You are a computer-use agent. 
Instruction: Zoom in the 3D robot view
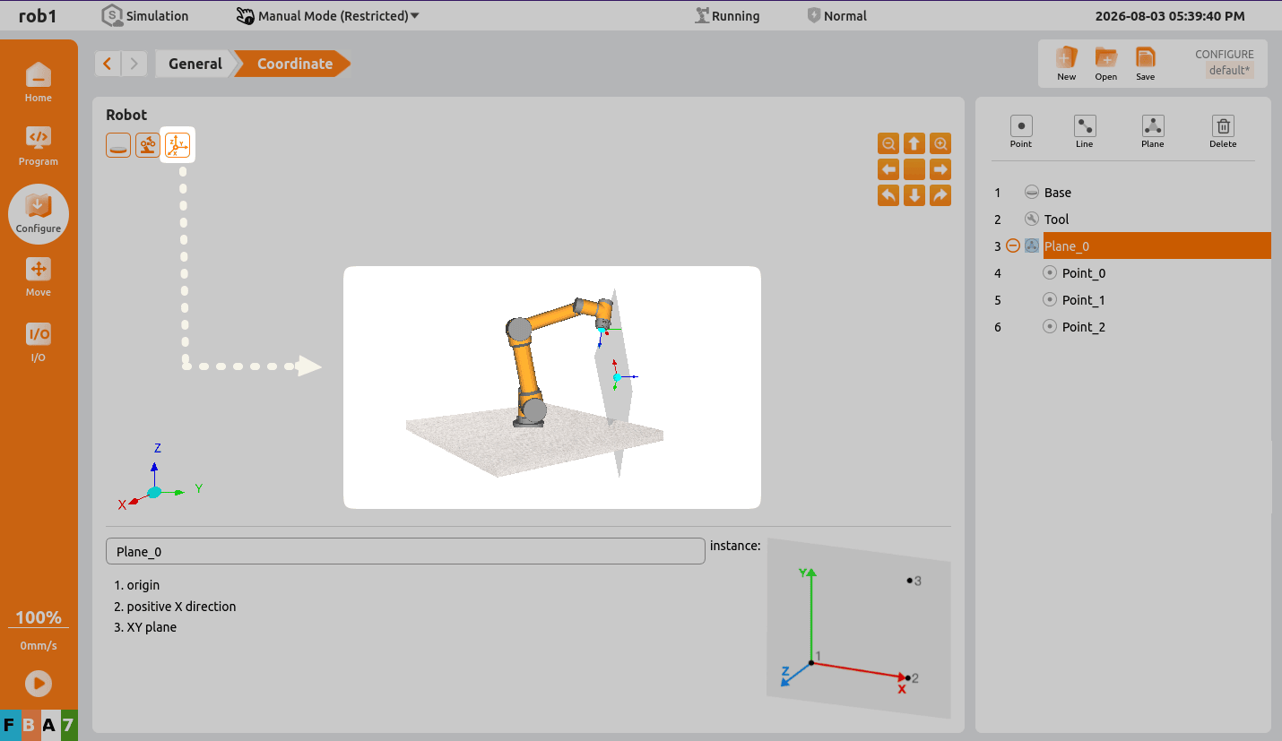point(940,143)
